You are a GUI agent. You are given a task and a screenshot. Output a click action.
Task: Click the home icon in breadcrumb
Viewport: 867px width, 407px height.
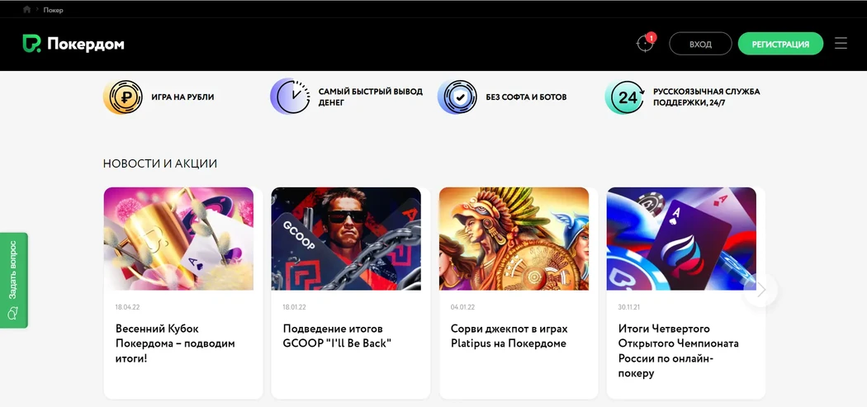click(x=26, y=9)
